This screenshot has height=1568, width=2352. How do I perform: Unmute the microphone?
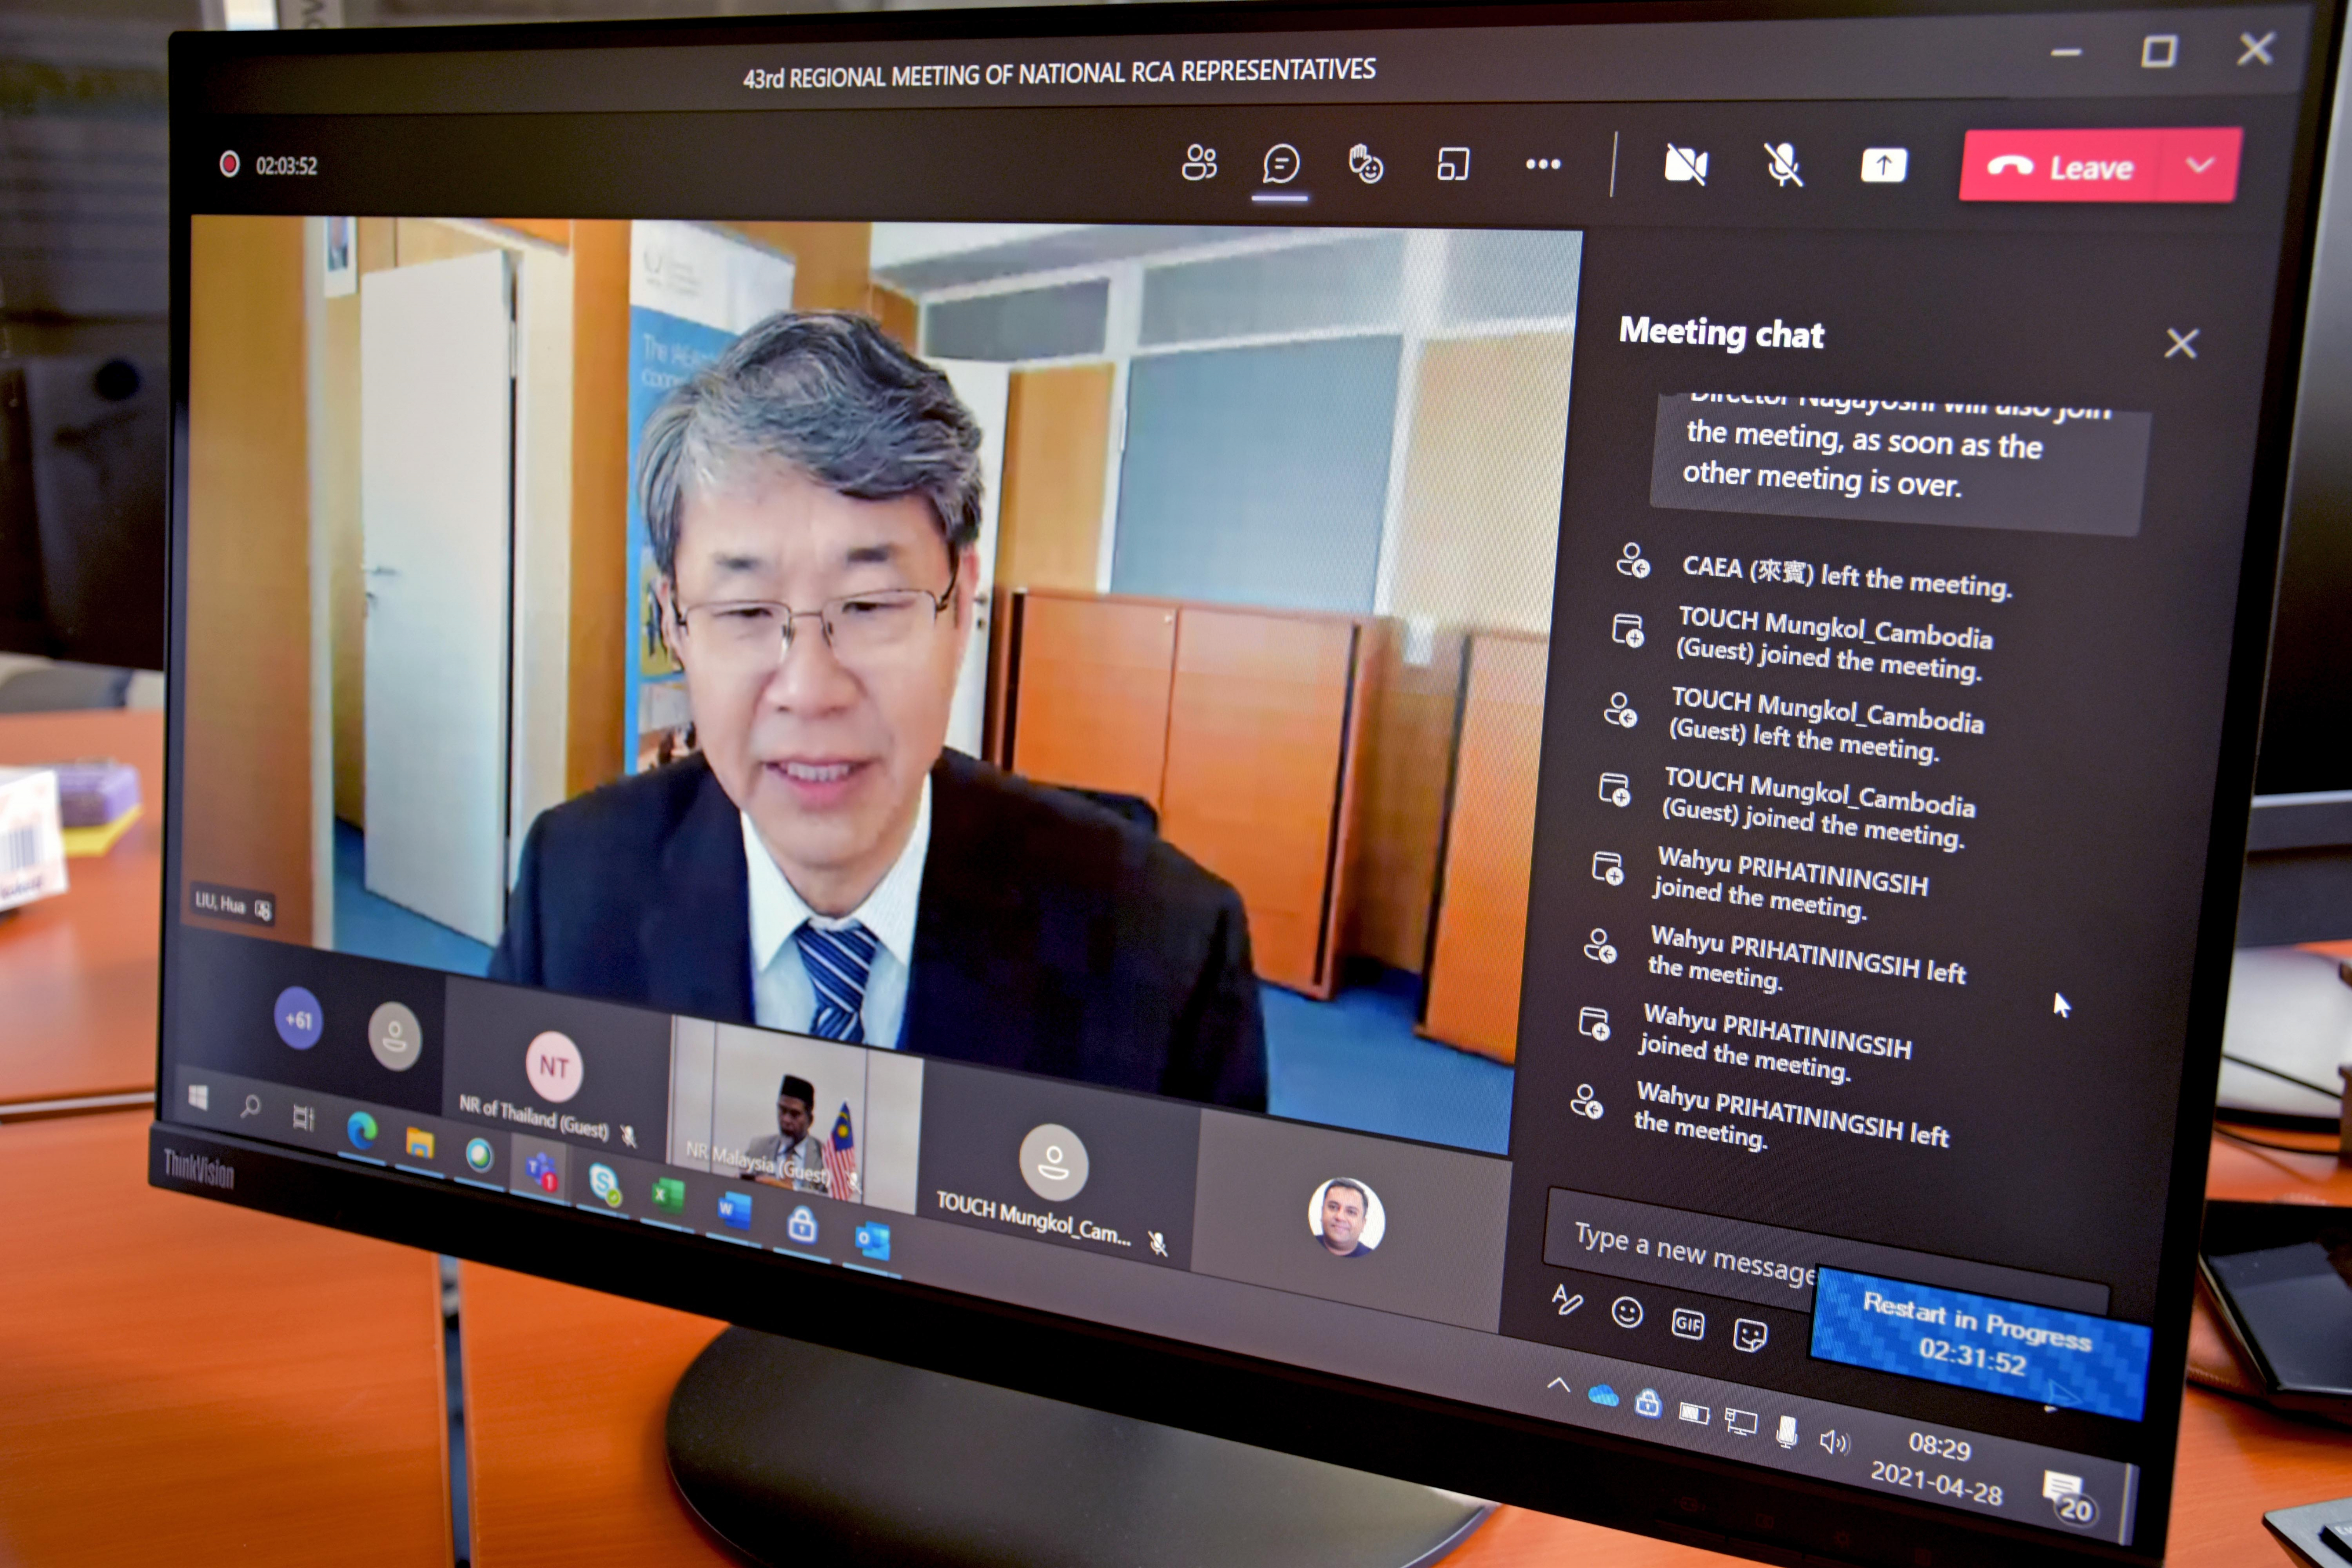1783,165
